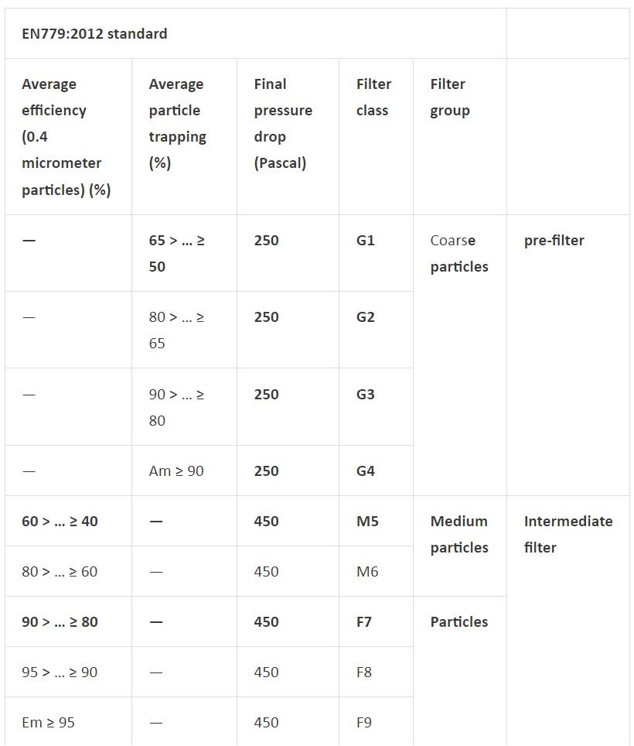Screen dimensions: 634x746
Task: Select the Medium particles group cell
Action: tap(460, 546)
